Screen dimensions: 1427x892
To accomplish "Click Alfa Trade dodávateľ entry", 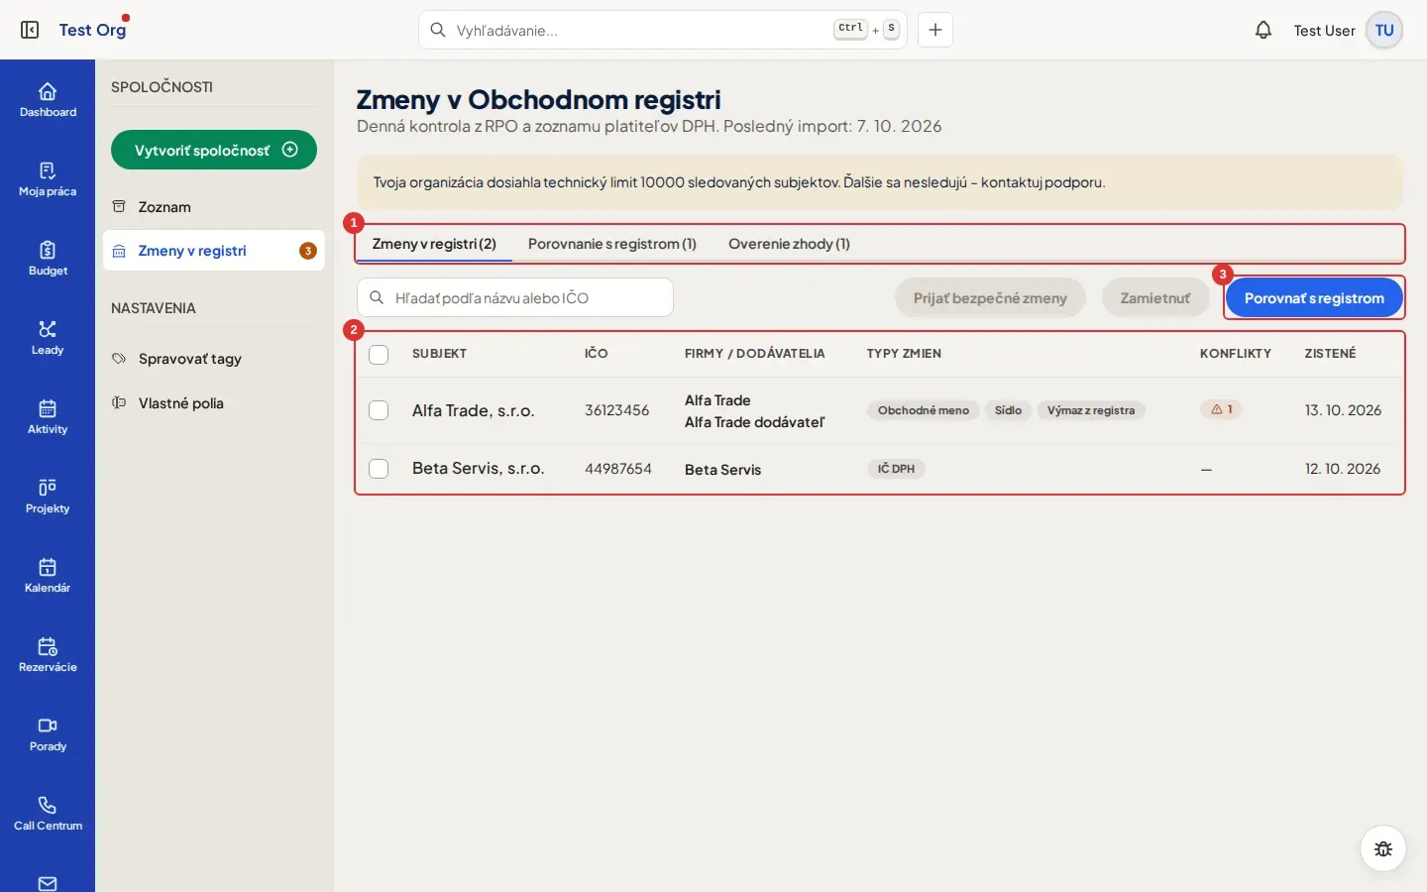I will [754, 422].
